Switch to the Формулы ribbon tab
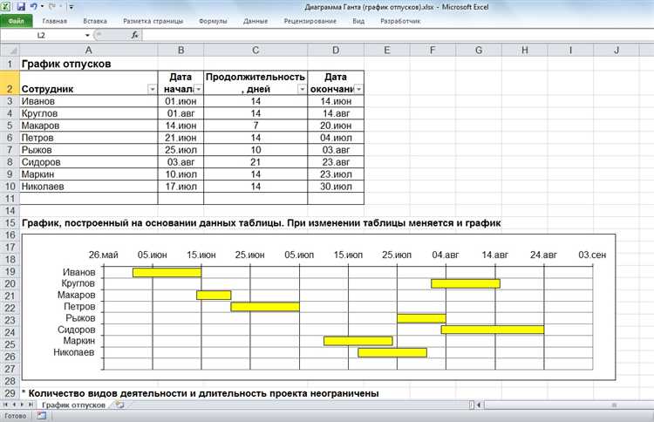 (213, 20)
